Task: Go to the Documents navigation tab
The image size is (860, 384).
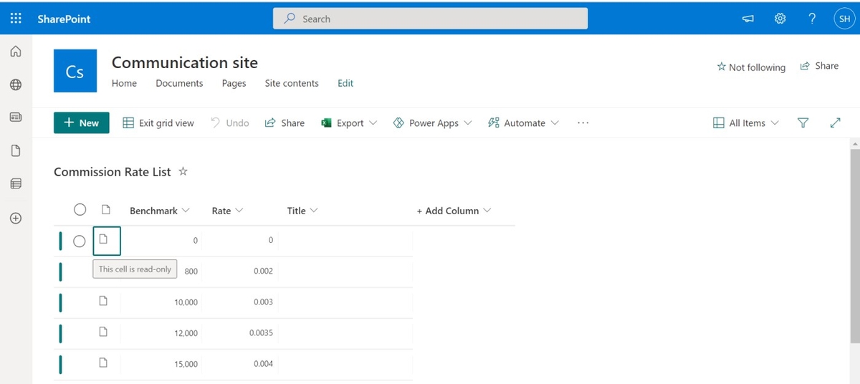Action: [179, 83]
